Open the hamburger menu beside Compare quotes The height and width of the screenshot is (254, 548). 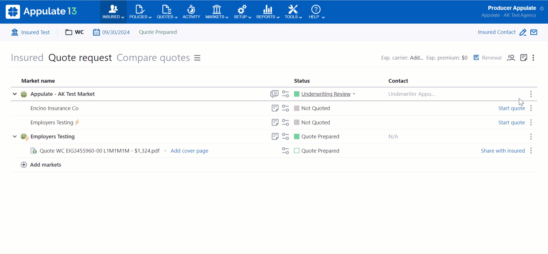pos(197,58)
